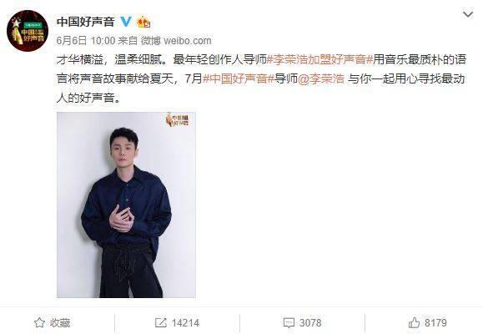Click the 中国好声音 account name
This screenshot has height=334, width=483.
tap(86, 22)
